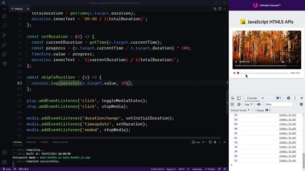This screenshot has width=305, height=171.
Task: Close the terminal panel
Action: point(224,142)
